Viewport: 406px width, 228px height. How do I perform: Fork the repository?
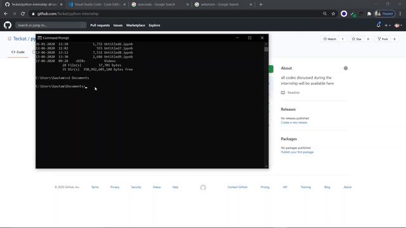[383, 39]
